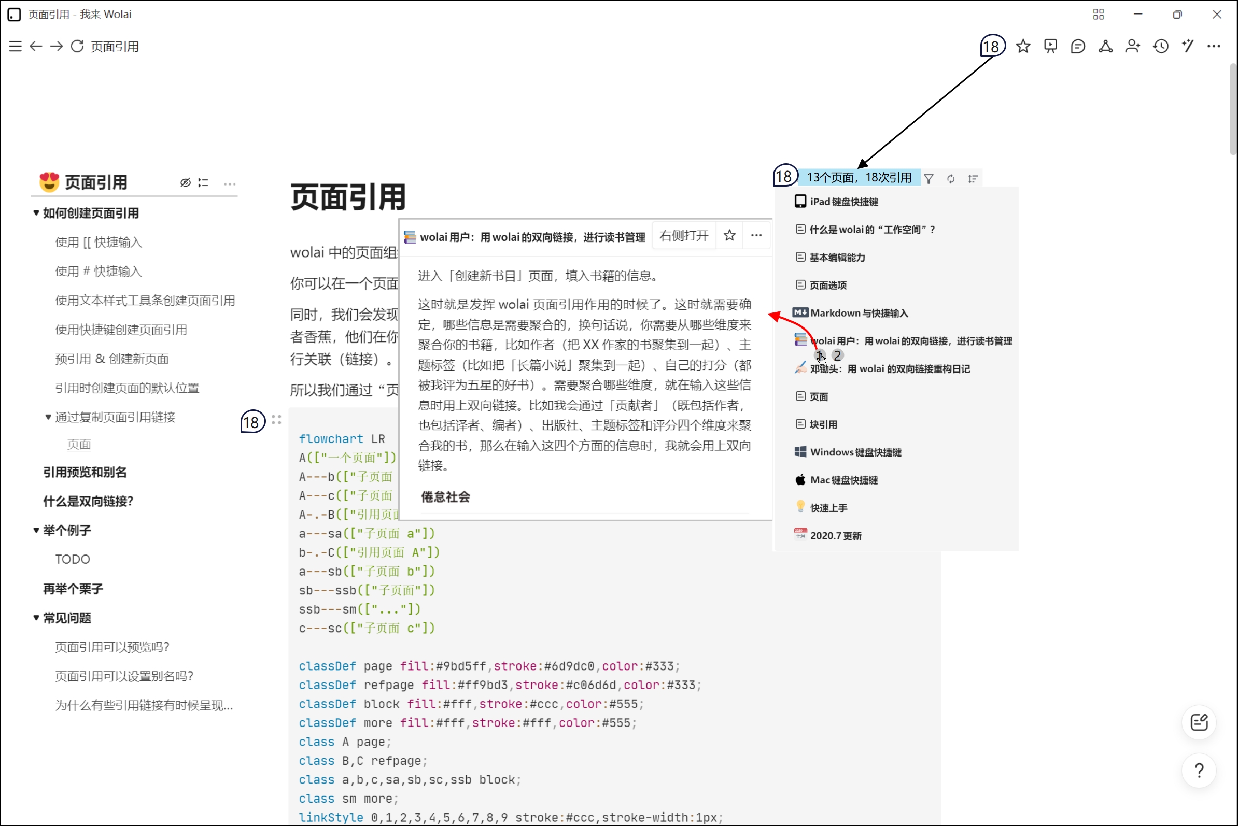Open the three-dot menu on the preview card
The height and width of the screenshot is (826, 1238).
pos(756,235)
